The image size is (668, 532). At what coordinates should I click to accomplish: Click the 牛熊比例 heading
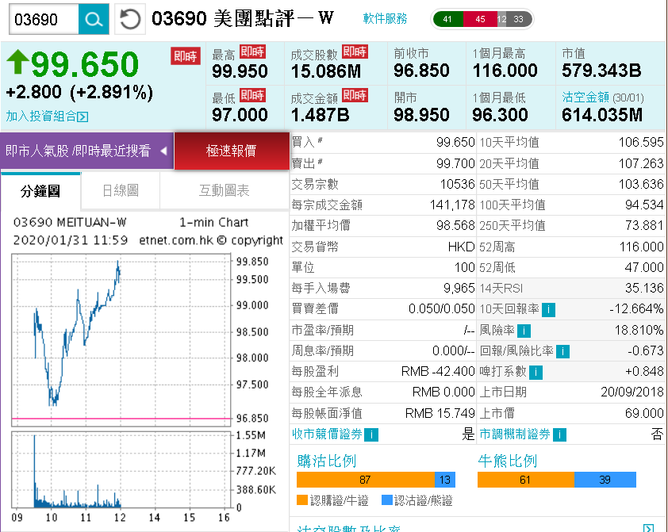tap(508, 461)
